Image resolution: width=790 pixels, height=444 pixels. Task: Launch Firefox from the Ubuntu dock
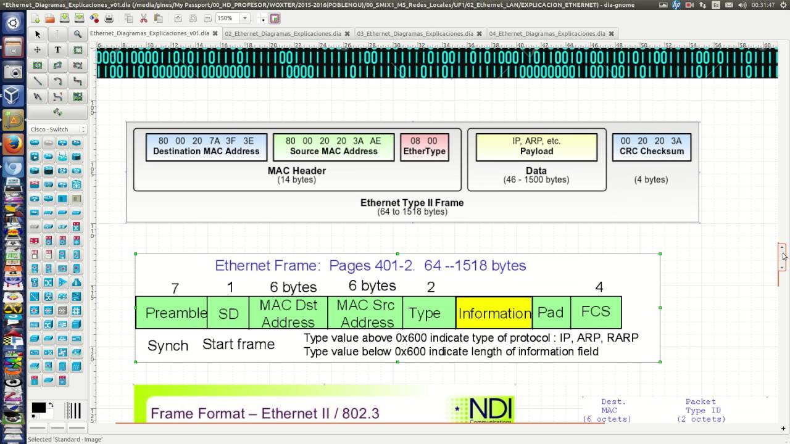tap(13, 144)
